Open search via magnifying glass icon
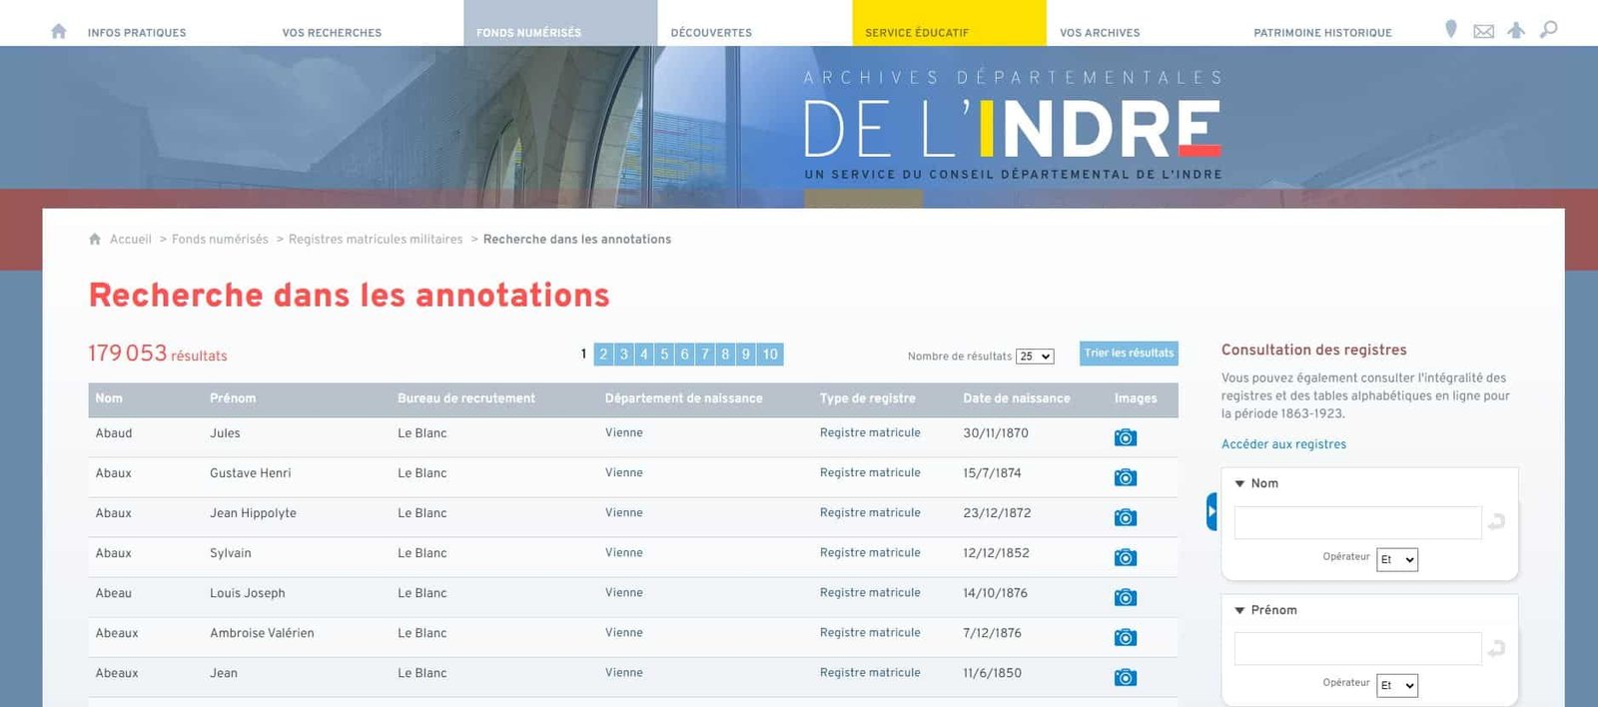This screenshot has width=1598, height=707. [1549, 30]
